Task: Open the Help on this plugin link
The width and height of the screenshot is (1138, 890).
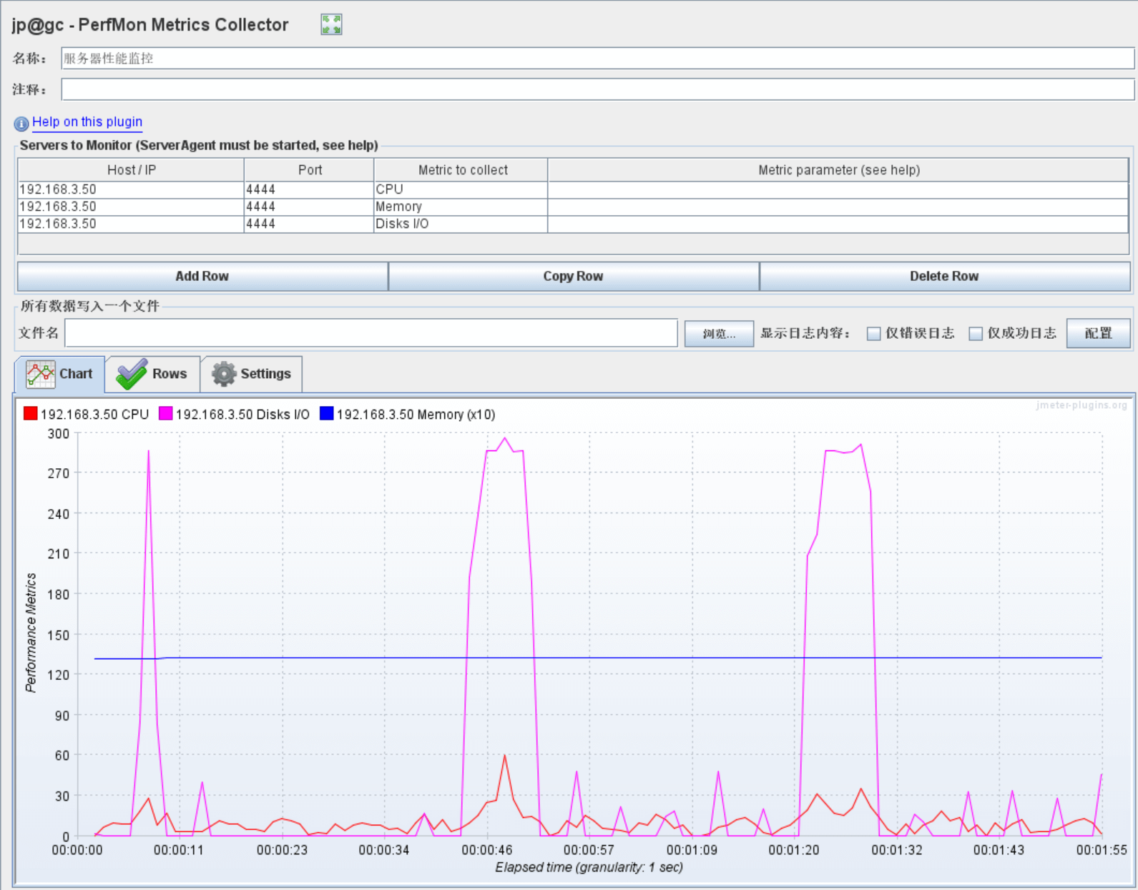Action: click(87, 122)
